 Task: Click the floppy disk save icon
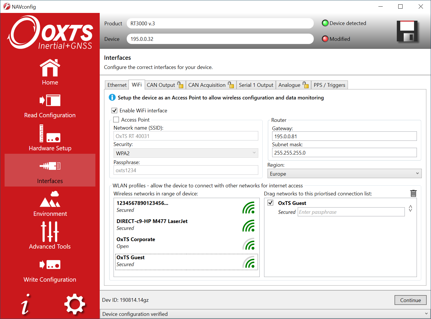pyautogui.click(x=407, y=31)
